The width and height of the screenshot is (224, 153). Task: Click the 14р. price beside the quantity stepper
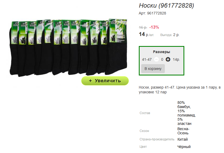176,60
